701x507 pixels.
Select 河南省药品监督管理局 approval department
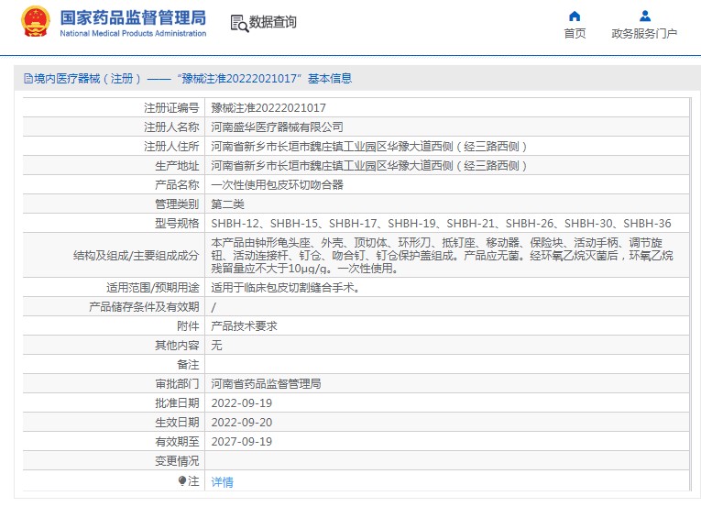pyautogui.click(x=266, y=384)
